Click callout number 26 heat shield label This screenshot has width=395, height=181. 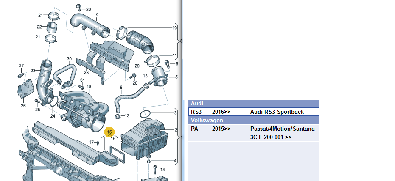23,106
